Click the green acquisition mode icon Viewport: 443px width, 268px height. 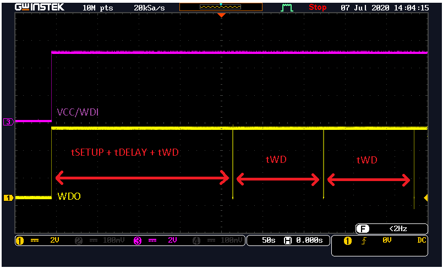(287, 8)
